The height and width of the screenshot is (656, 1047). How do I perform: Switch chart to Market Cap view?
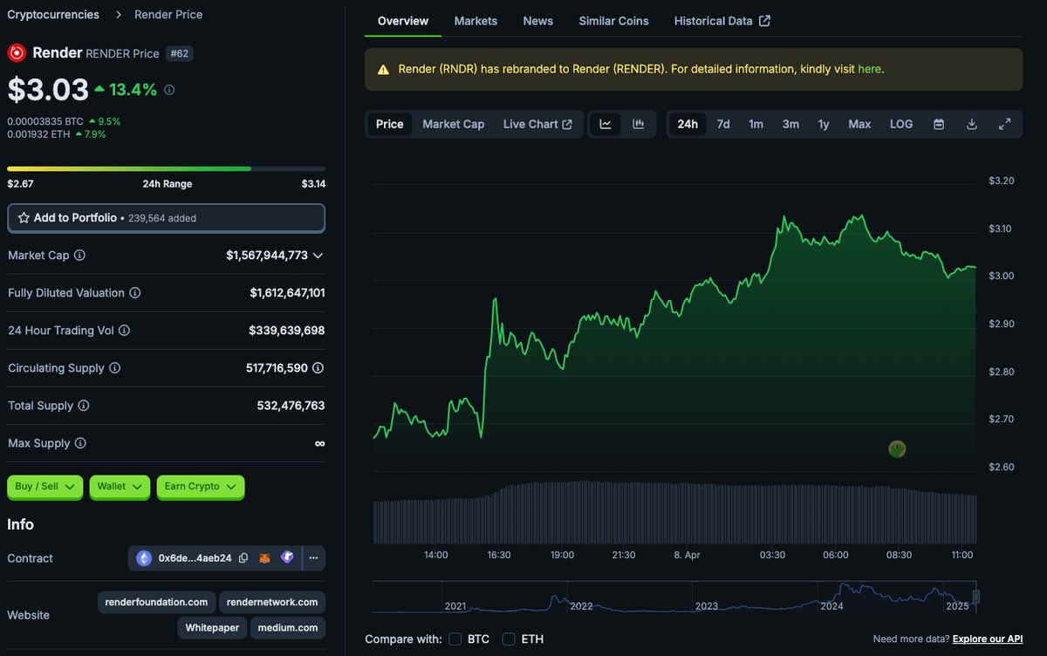[x=453, y=124]
